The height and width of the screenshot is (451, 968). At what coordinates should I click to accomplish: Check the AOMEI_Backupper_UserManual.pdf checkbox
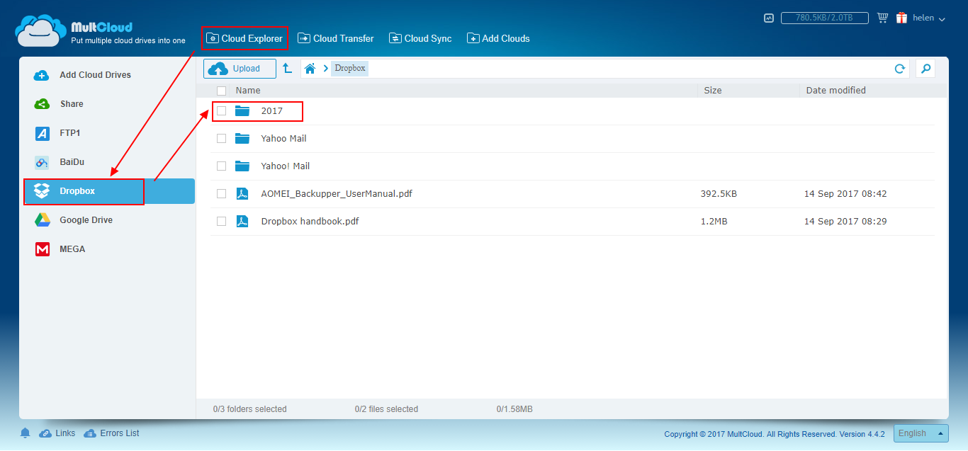pos(221,194)
